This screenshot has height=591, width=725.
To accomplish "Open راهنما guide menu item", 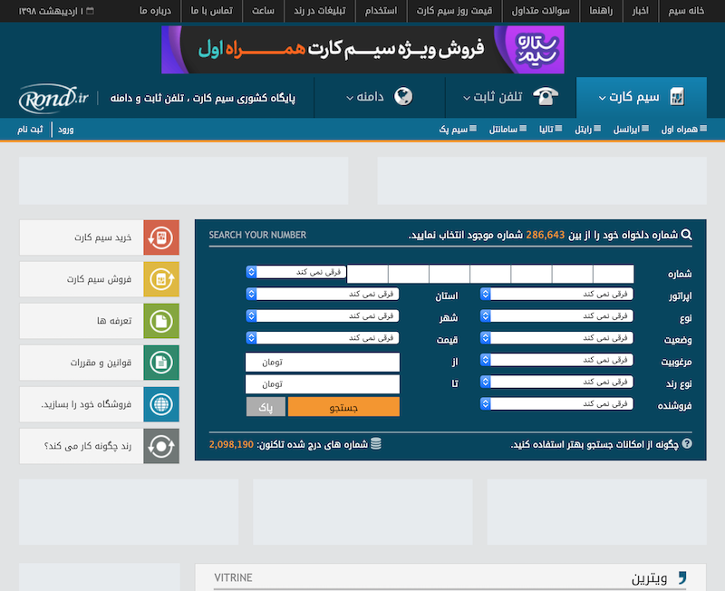I will [x=601, y=11].
